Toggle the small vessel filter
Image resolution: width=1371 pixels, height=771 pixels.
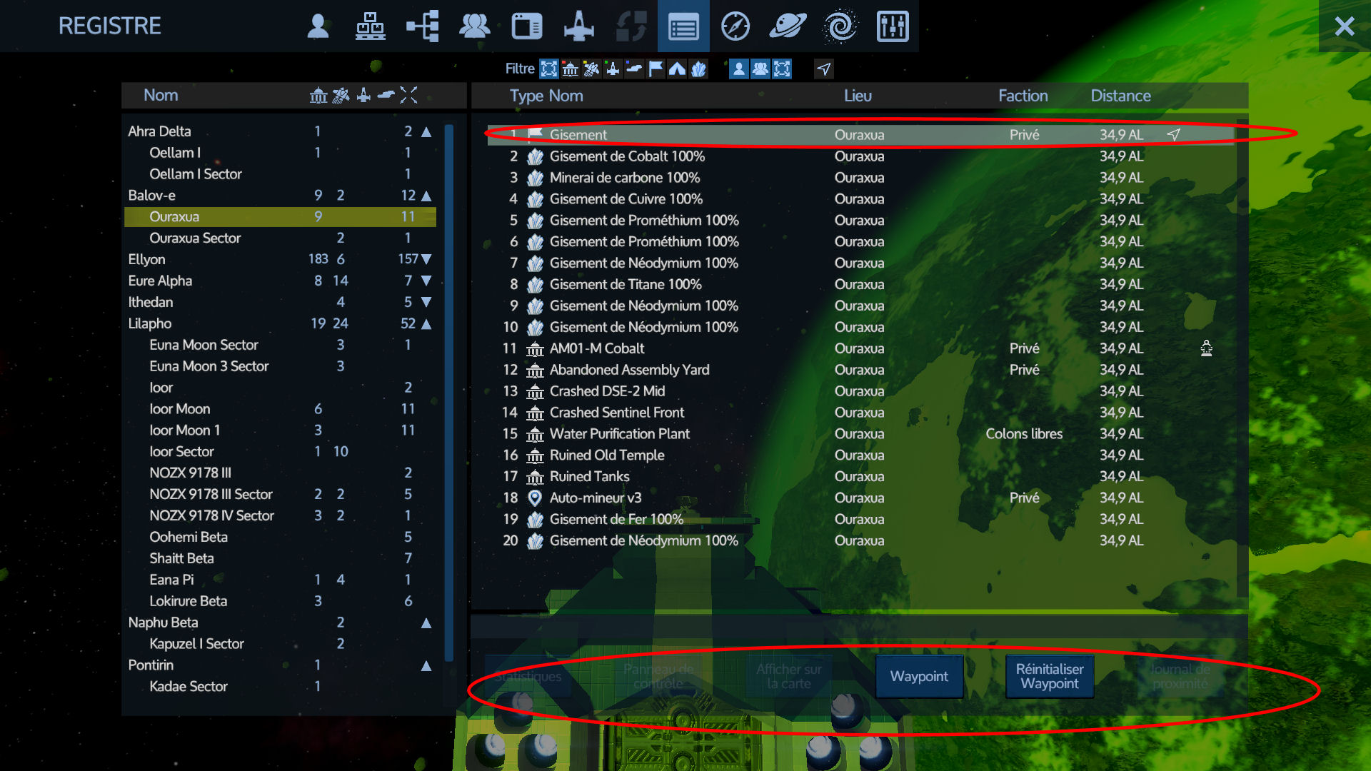pos(613,69)
